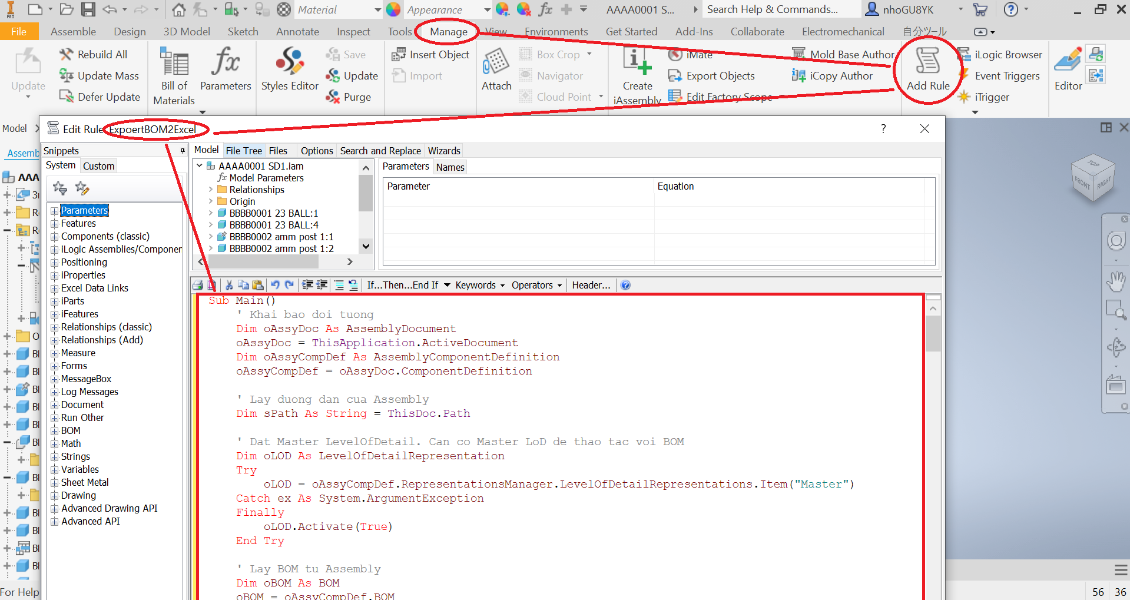This screenshot has height=600, width=1130.
Task: Click the Print icon in rule editor toolbar
Action: click(x=198, y=285)
